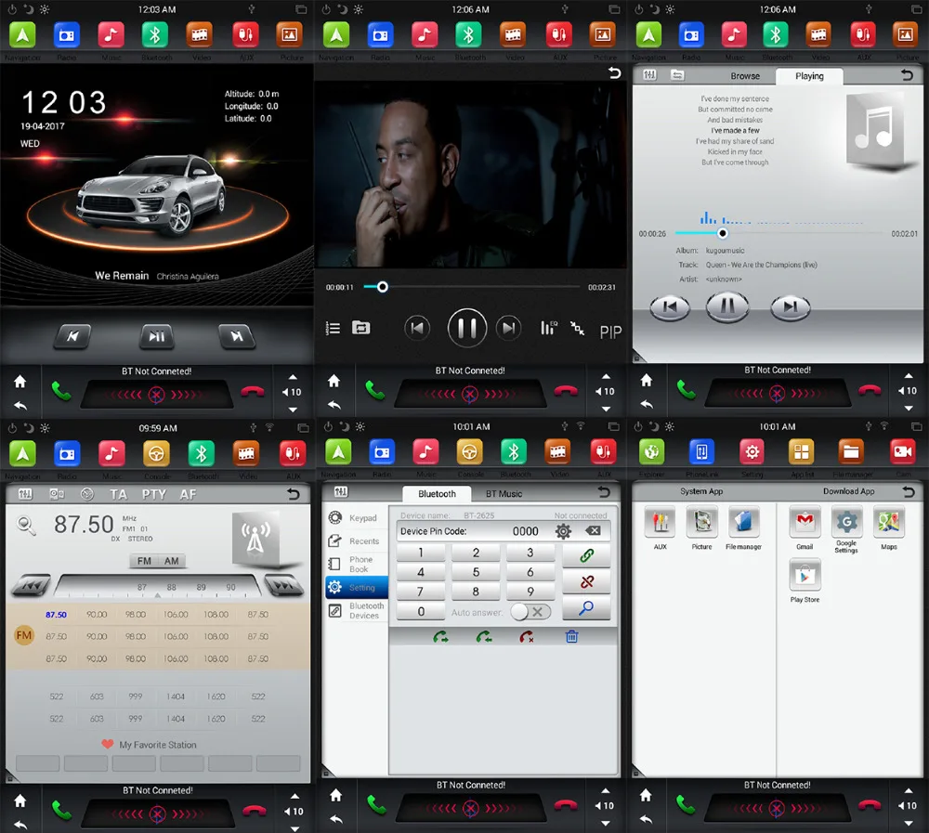Toggle the Auto answer switch
The height and width of the screenshot is (833, 929).
click(x=530, y=612)
